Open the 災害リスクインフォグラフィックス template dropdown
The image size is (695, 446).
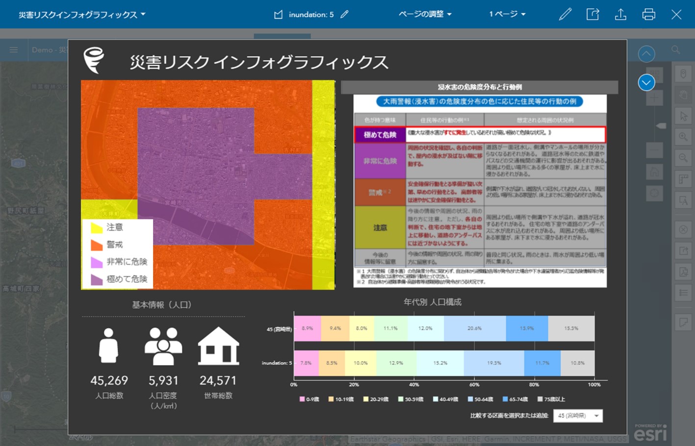tap(82, 15)
